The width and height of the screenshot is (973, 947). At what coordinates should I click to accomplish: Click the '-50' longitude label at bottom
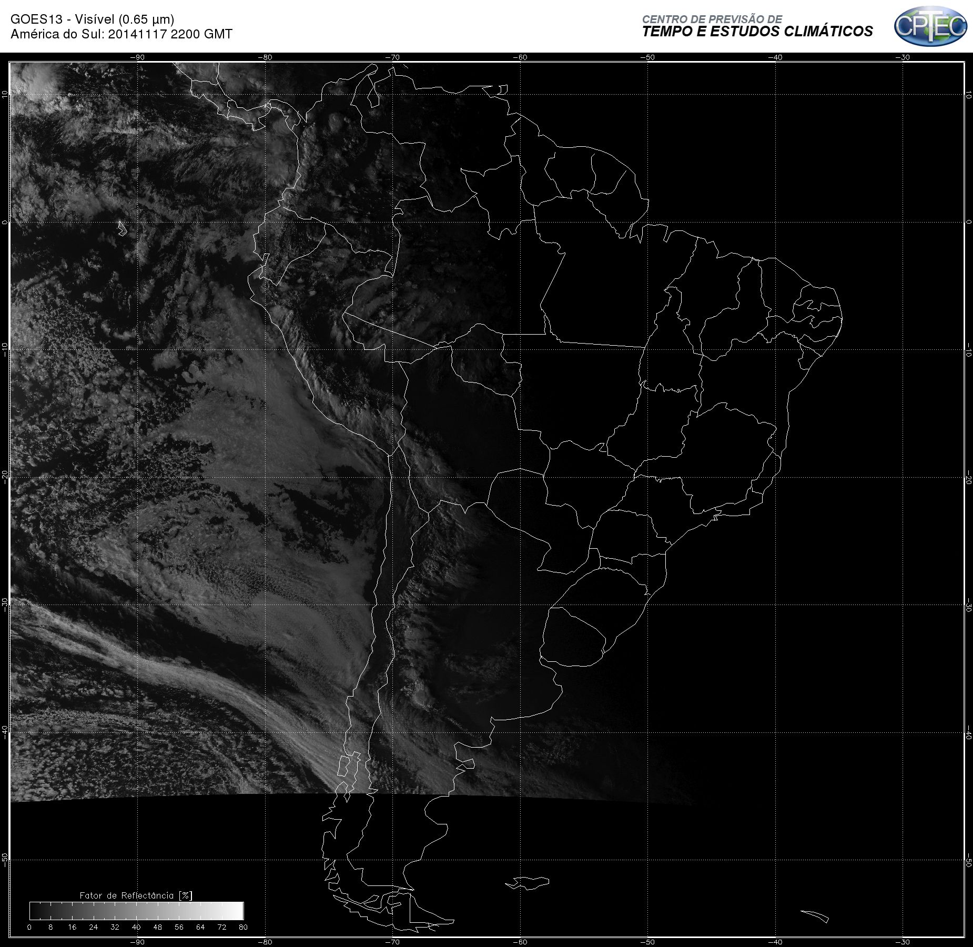tap(647, 942)
